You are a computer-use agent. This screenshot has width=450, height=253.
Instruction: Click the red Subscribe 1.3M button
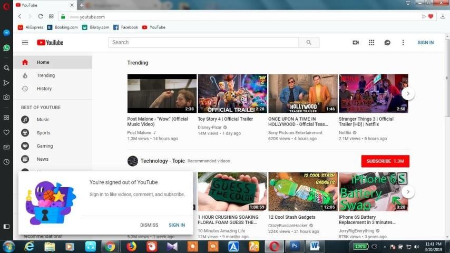385,161
